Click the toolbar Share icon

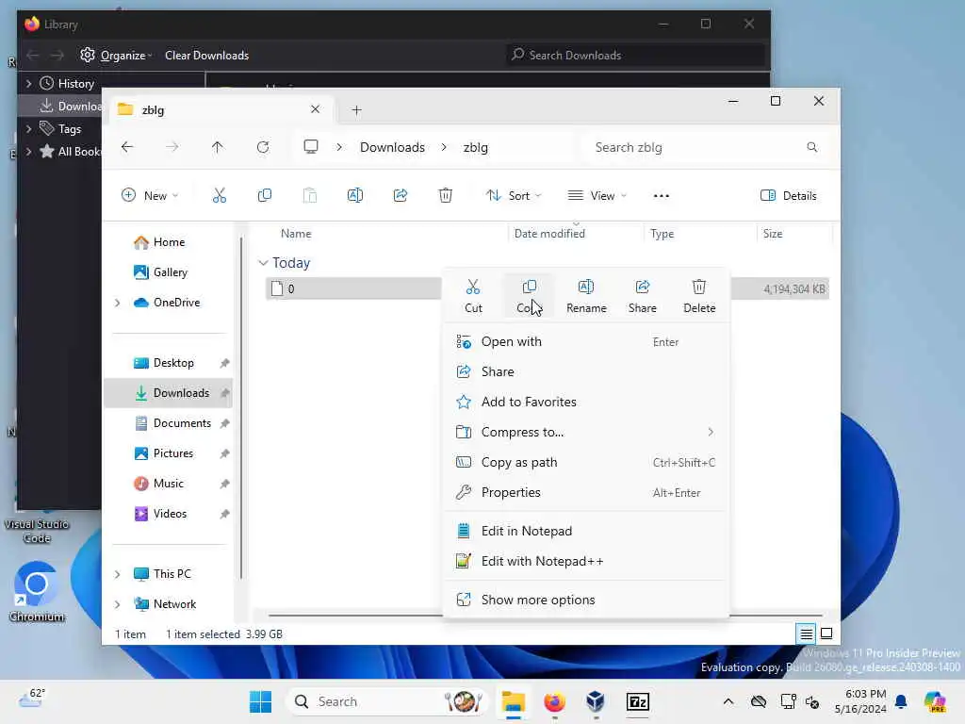click(x=400, y=196)
